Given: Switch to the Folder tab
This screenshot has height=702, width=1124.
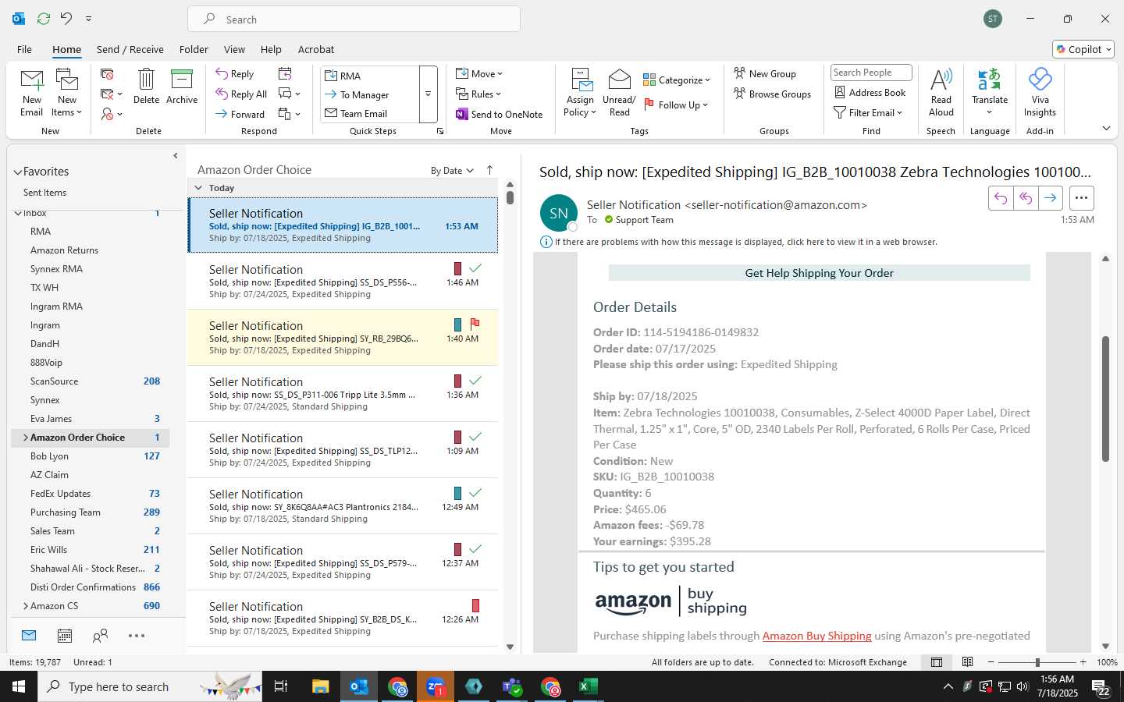Looking at the screenshot, I should 194,49.
